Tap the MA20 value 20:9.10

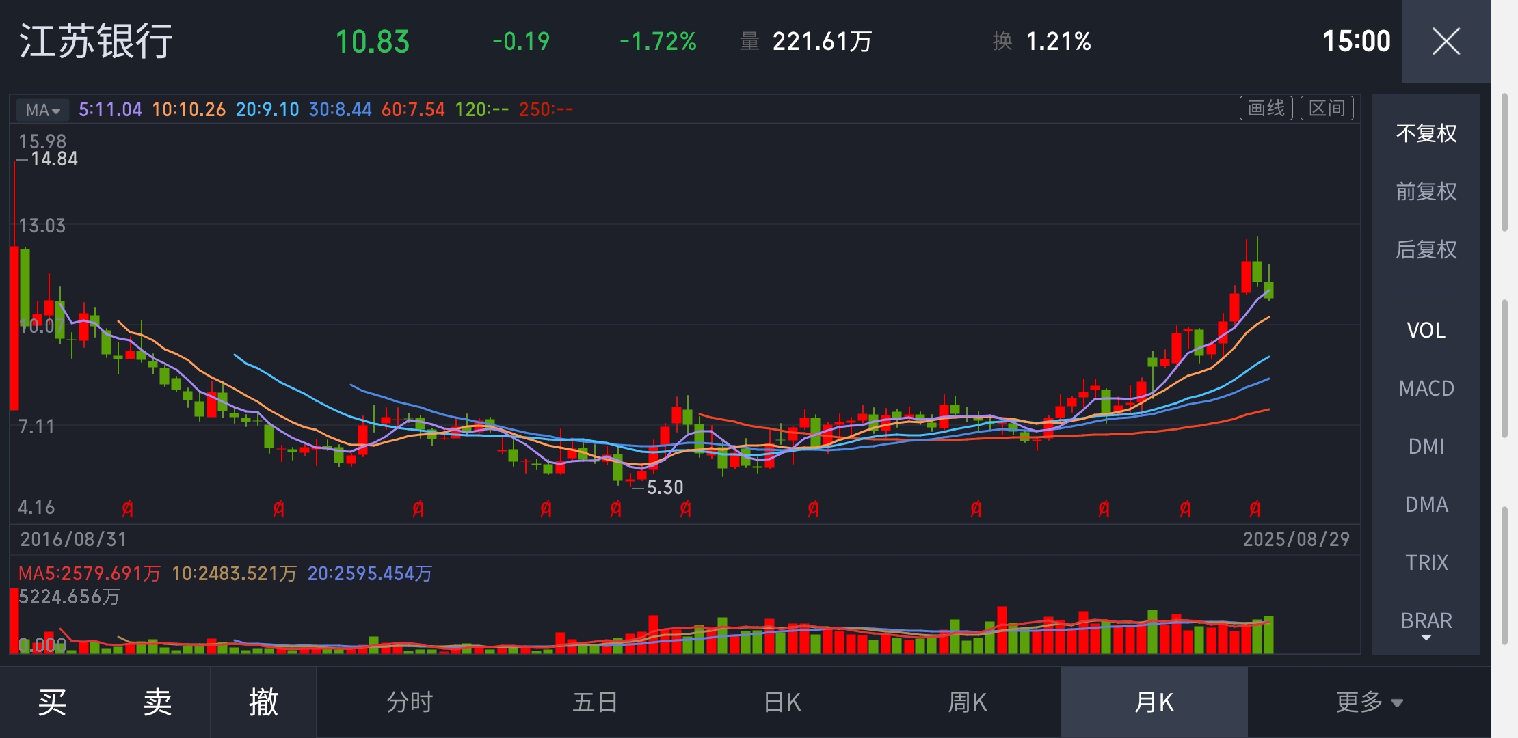tap(267, 109)
